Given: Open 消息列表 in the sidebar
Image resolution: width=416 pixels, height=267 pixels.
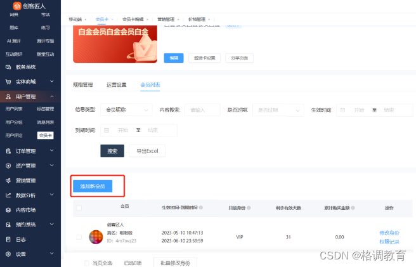Looking at the screenshot, I should (46, 122).
